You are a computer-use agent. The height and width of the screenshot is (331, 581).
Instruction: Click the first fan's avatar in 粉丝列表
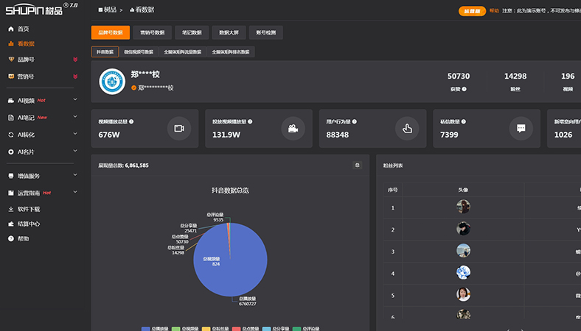pyautogui.click(x=463, y=207)
